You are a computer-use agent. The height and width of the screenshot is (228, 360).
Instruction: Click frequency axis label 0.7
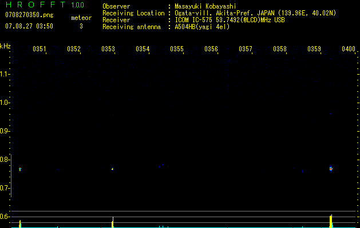pos(4,188)
